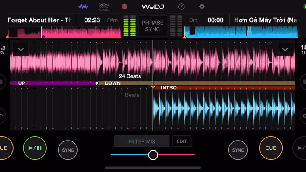Viewport: 306px width, 172px height.
Task: Open settings gear icon
Action: 202,7
